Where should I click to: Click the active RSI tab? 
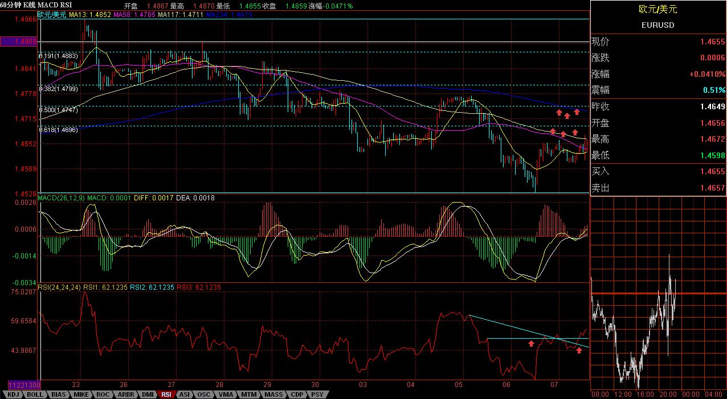166,394
